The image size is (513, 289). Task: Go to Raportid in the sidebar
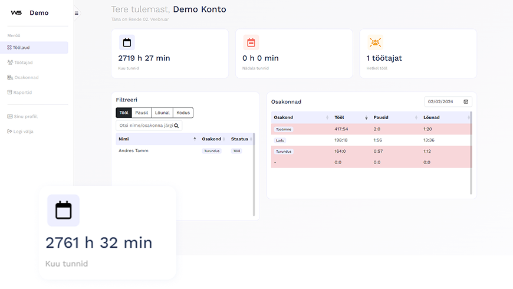(x=22, y=92)
